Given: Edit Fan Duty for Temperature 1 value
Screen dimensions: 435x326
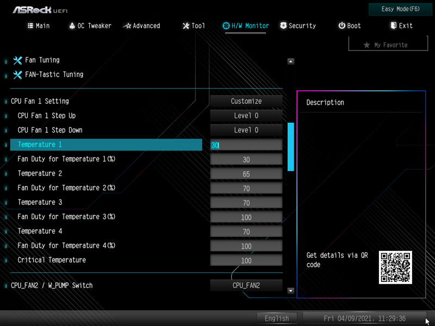Looking at the screenshot, I should click(246, 159).
